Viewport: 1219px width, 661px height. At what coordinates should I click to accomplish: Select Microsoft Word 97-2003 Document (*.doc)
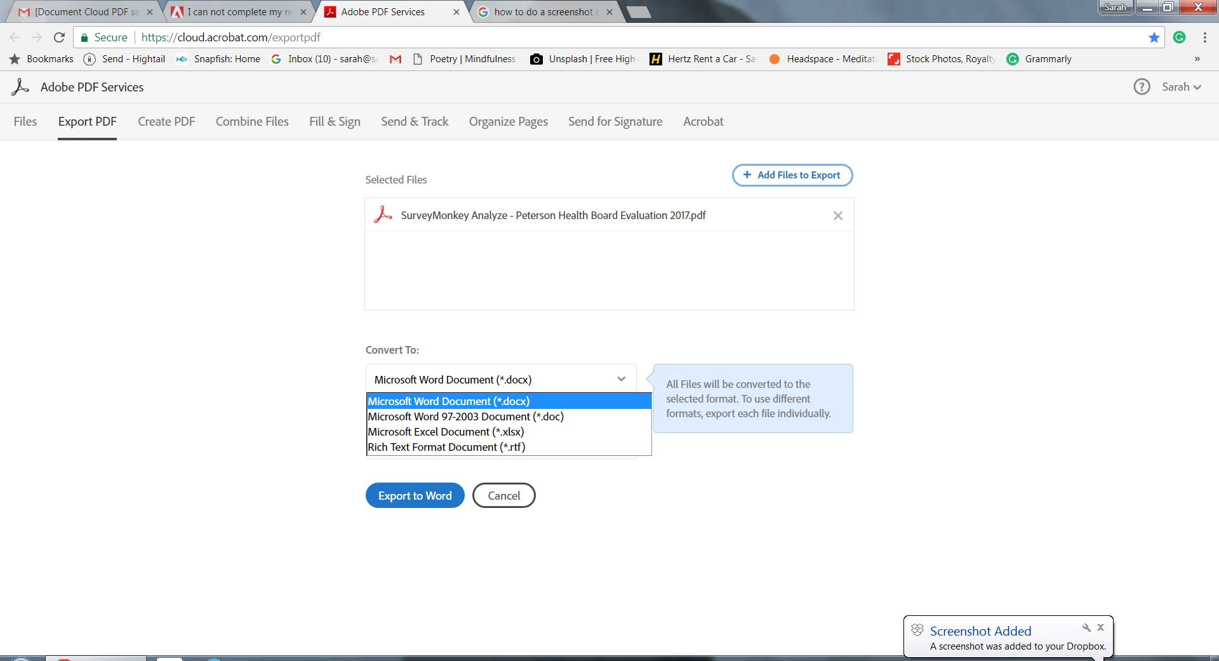[x=509, y=417]
